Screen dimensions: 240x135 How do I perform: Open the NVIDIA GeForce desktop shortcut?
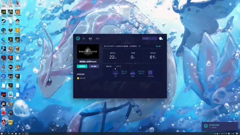(3, 12)
